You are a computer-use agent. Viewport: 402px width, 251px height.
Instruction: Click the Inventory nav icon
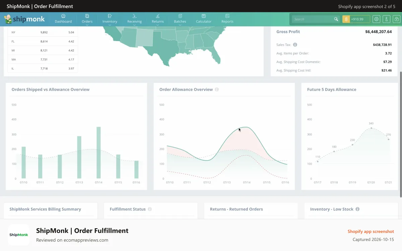[110, 16]
